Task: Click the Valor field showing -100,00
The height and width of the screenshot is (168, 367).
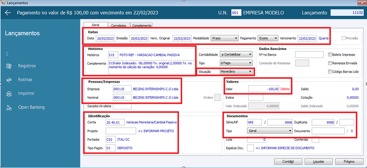Action: [x=264, y=89]
